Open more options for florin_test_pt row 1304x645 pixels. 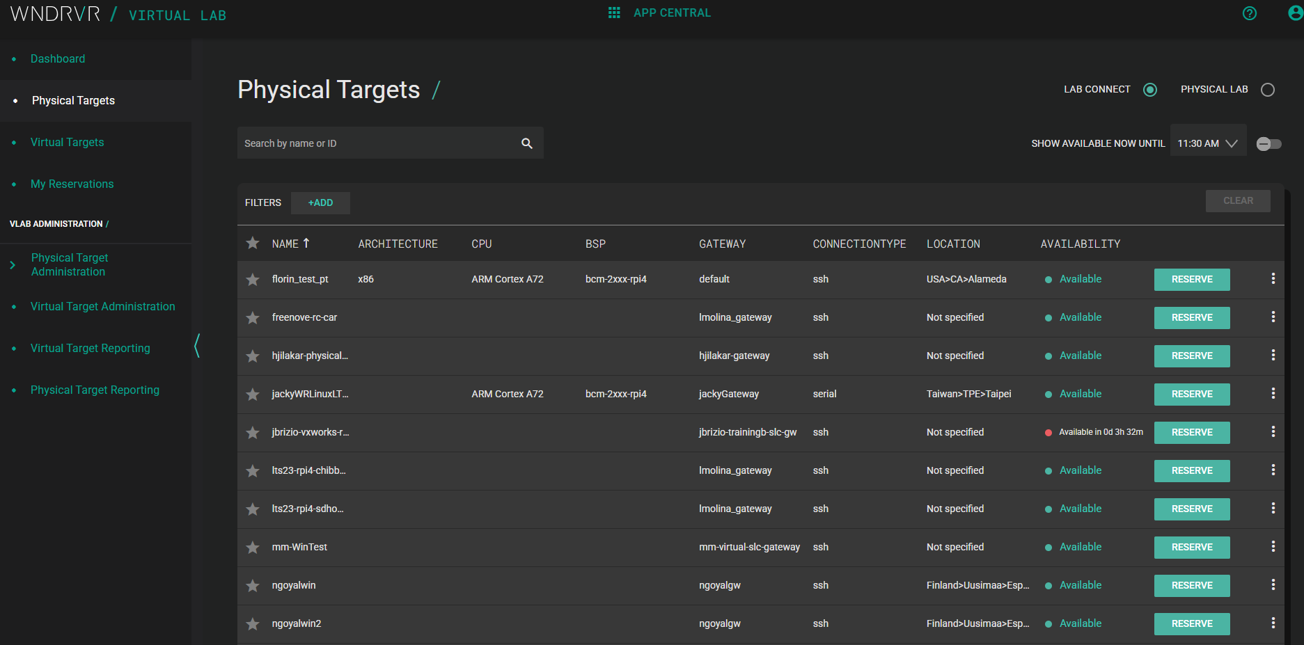[x=1273, y=278]
